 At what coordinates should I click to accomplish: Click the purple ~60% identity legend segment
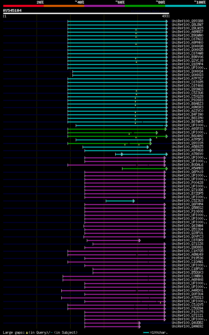[x=104, y=6]
